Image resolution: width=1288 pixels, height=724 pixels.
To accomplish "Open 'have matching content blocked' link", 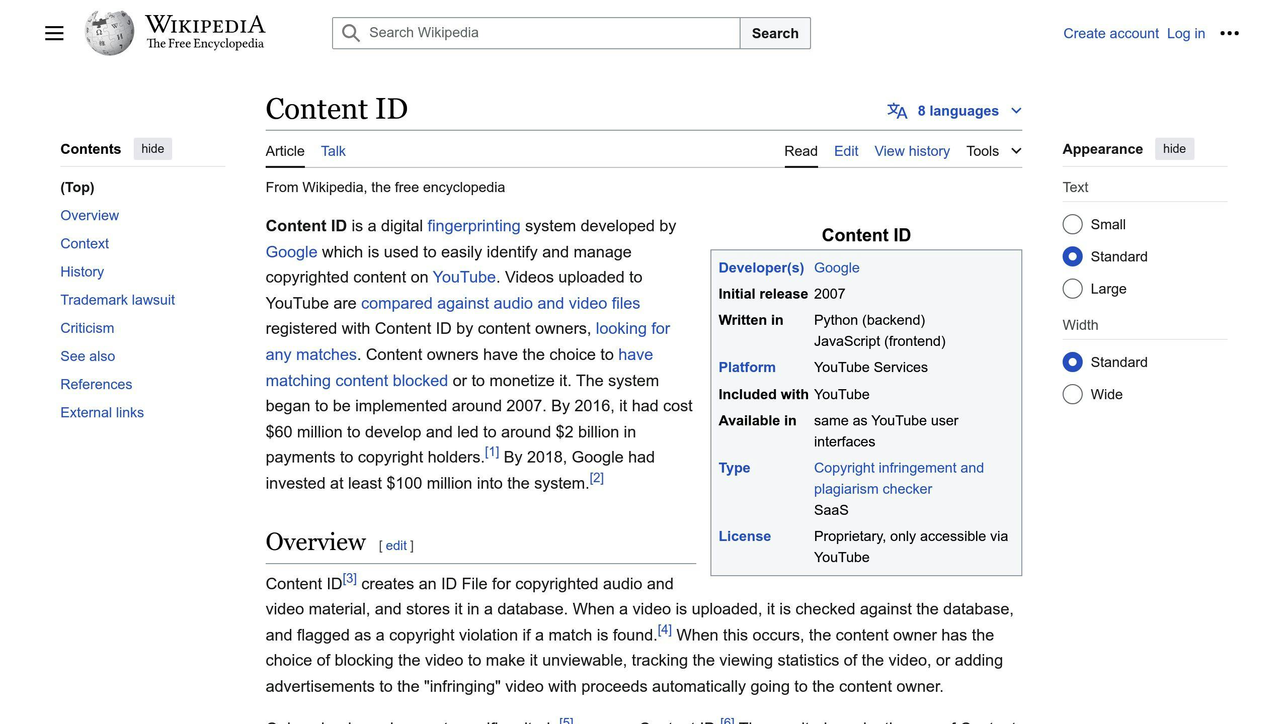I will pyautogui.click(x=356, y=381).
